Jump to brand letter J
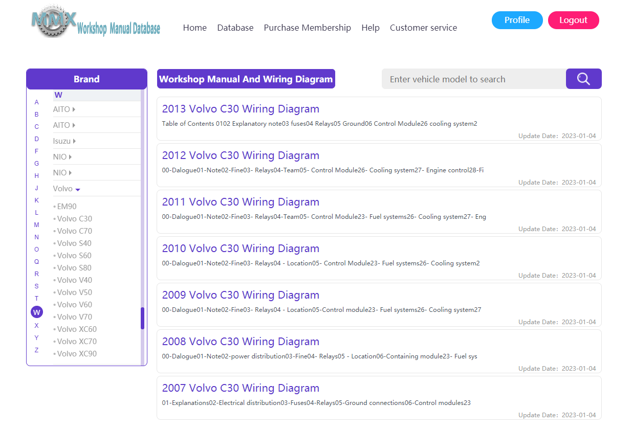 (x=36, y=188)
